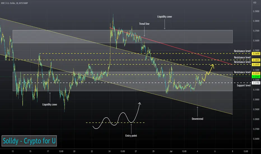Select the 0.34035 yellow price tag
The height and width of the screenshot is (154, 261).
256,60
